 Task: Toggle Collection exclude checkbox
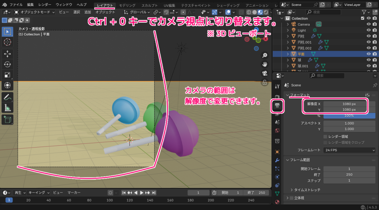(x=363, y=18)
